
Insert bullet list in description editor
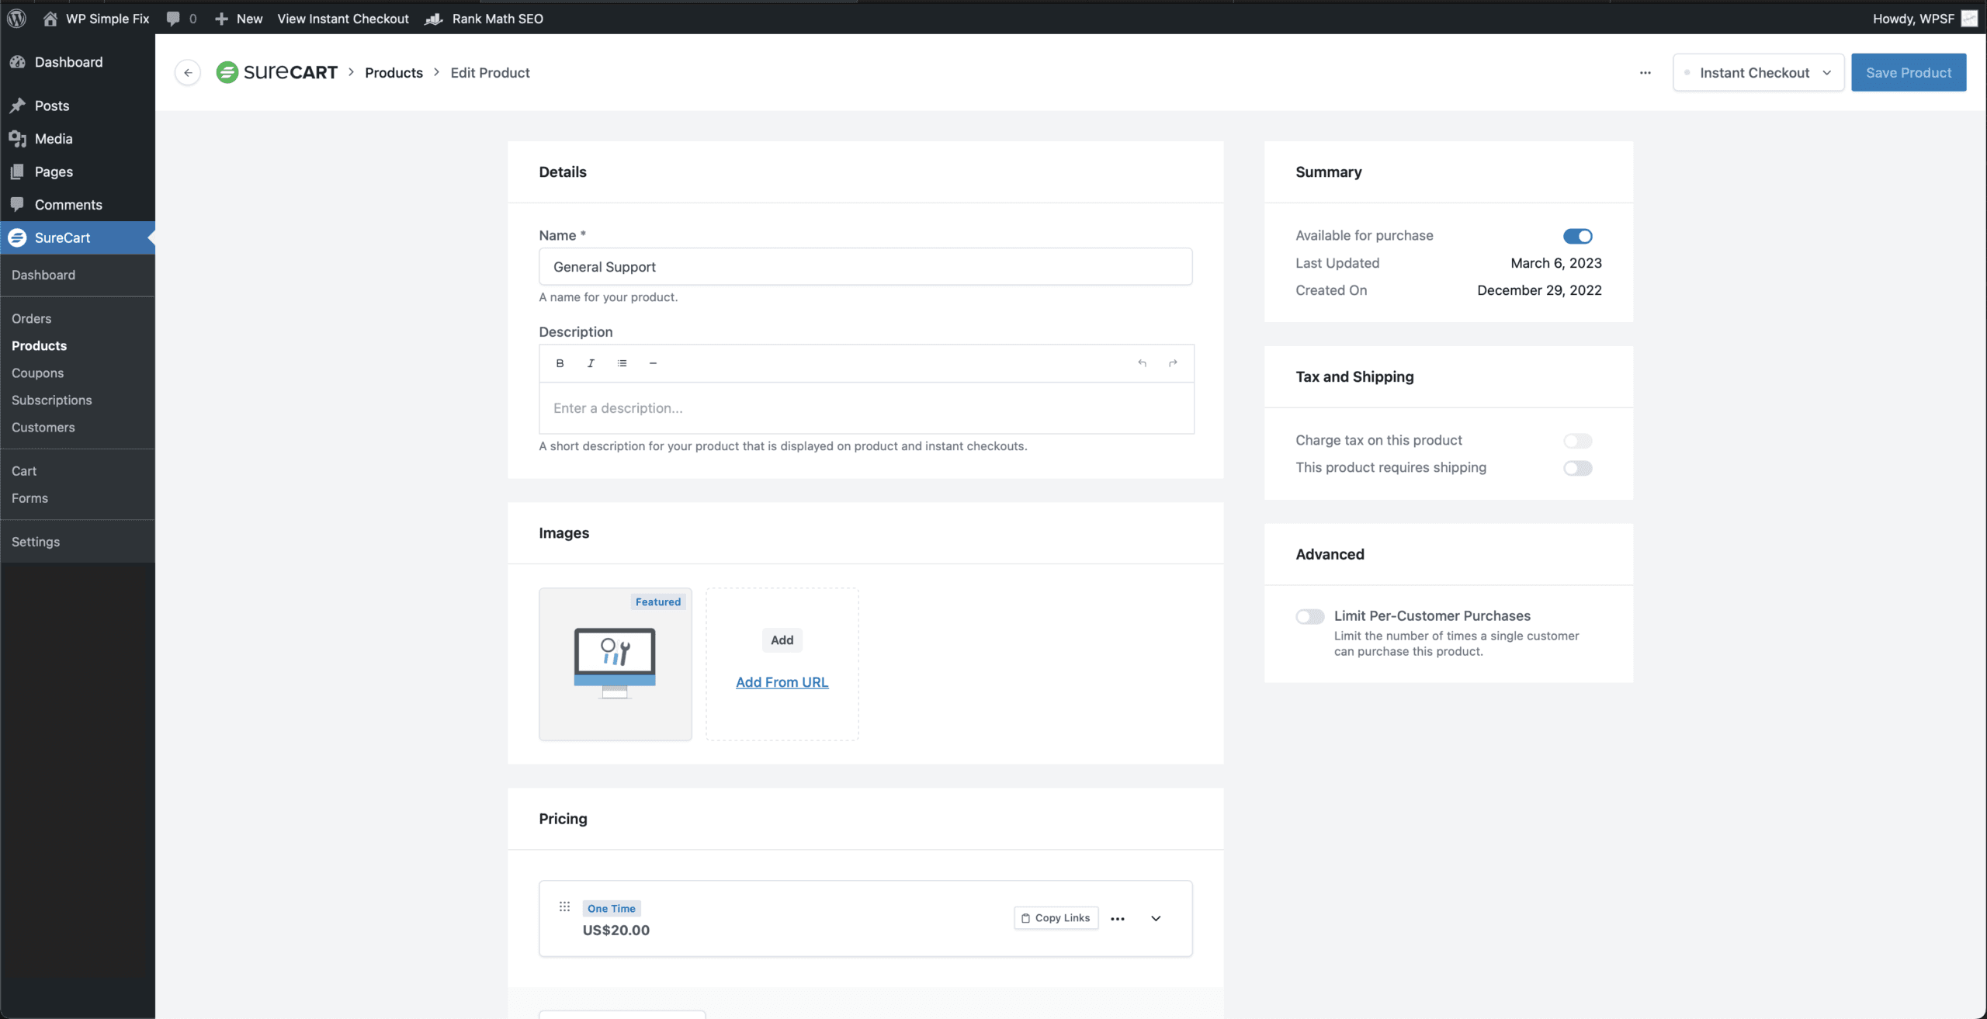point(622,363)
